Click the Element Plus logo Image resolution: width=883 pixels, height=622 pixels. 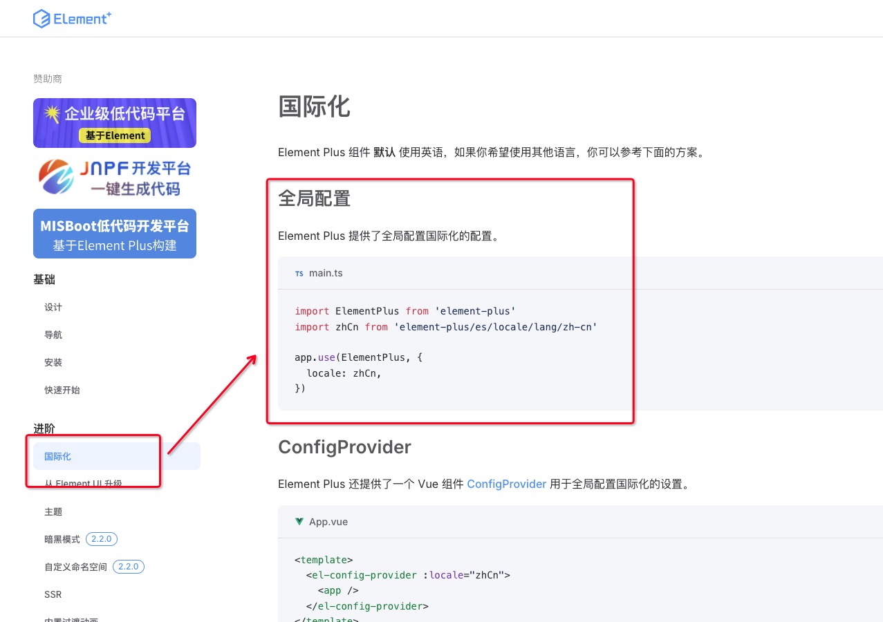72,19
